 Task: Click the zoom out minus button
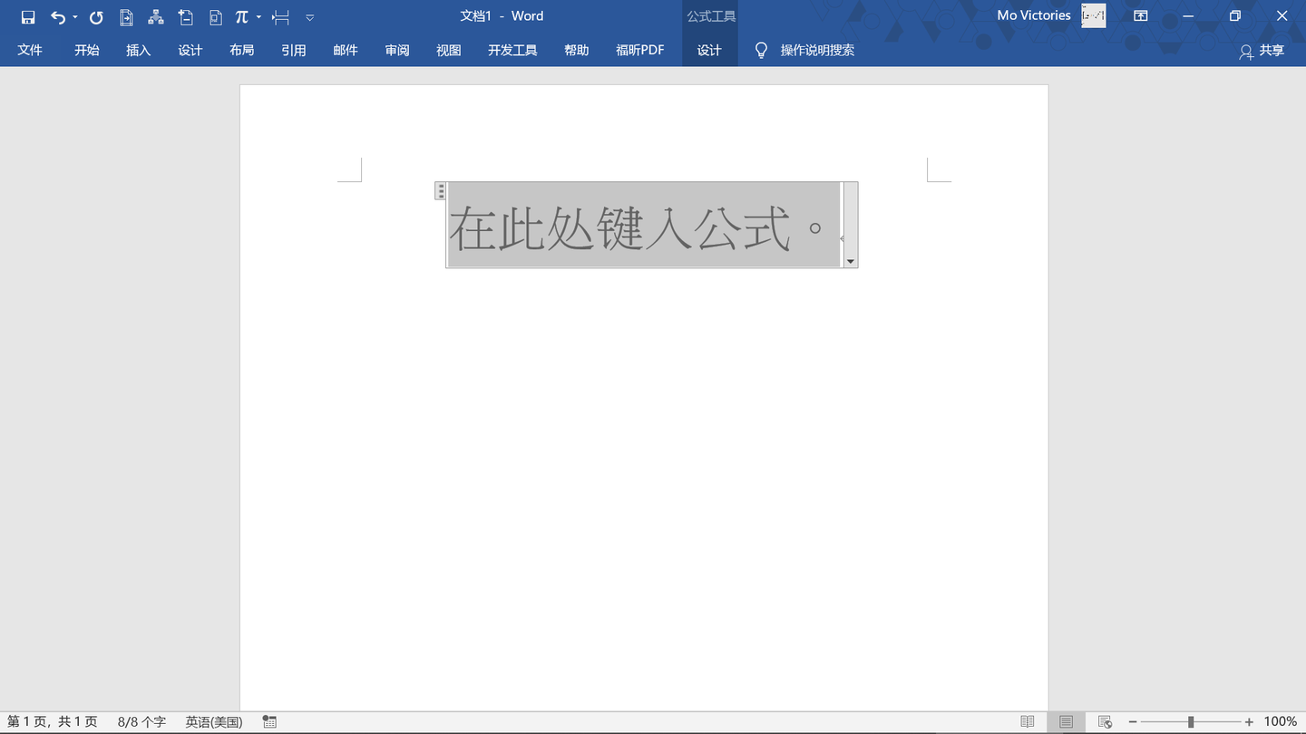tap(1133, 722)
